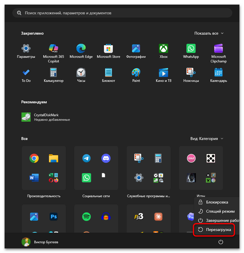
Task: Expand small games folder in Игры group
Action: coord(211,178)
